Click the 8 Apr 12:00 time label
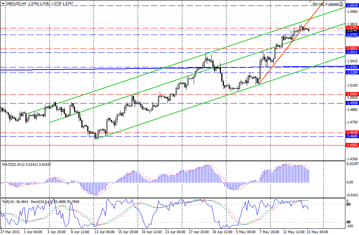The image size is (359, 235). [80, 232]
